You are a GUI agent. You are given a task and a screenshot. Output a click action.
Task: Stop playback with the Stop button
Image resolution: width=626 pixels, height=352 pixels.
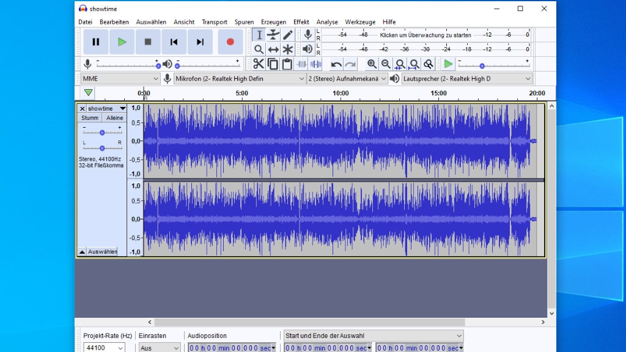coord(148,42)
